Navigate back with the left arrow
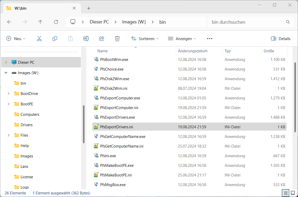298x197 pixels. pos(9,22)
